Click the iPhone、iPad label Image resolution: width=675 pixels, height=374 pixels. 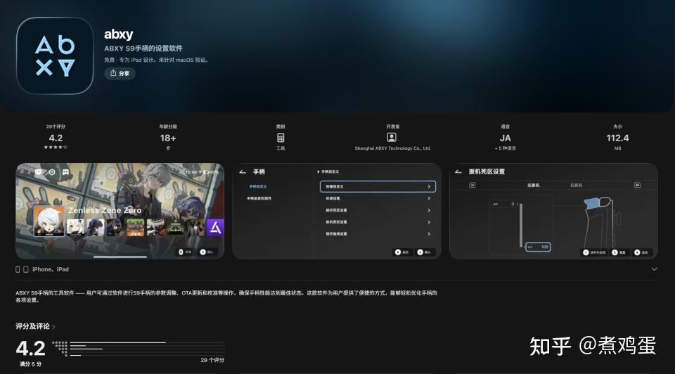(x=51, y=269)
